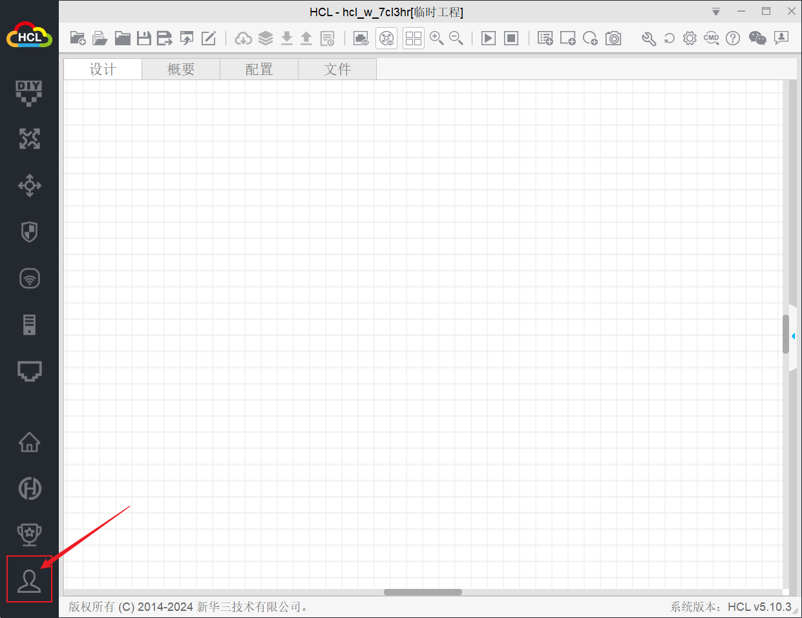
Task: Toggle the topology view eye button
Action: click(386, 39)
